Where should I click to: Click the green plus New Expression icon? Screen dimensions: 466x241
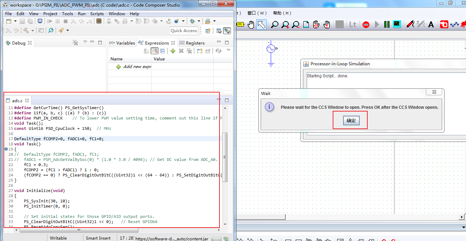pos(173,51)
